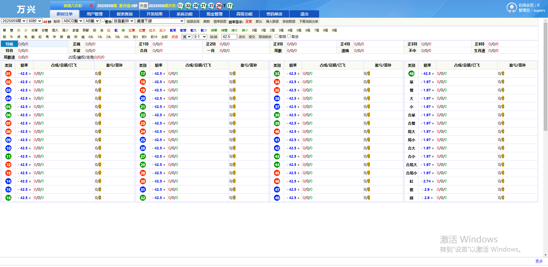The width and height of the screenshot is (548, 267).
Task: Click the online member avatar icon
Action: (511, 8)
